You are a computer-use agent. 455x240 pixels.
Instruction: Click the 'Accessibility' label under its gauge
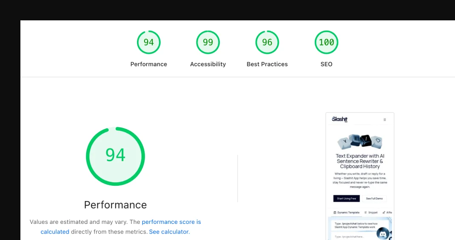click(x=208, y=64)
